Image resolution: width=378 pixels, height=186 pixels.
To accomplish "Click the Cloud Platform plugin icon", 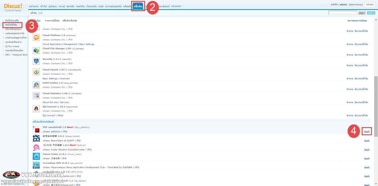I will pyautogui.click(x=36, y=37).
